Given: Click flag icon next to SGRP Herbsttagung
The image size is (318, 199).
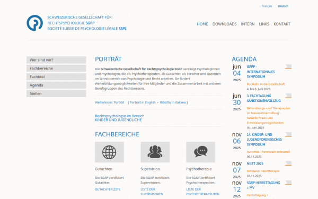Looking at the screenshot, I should (288, 183).
